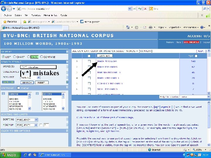
Task: Click the RESET button
Action: pos(42,83)
